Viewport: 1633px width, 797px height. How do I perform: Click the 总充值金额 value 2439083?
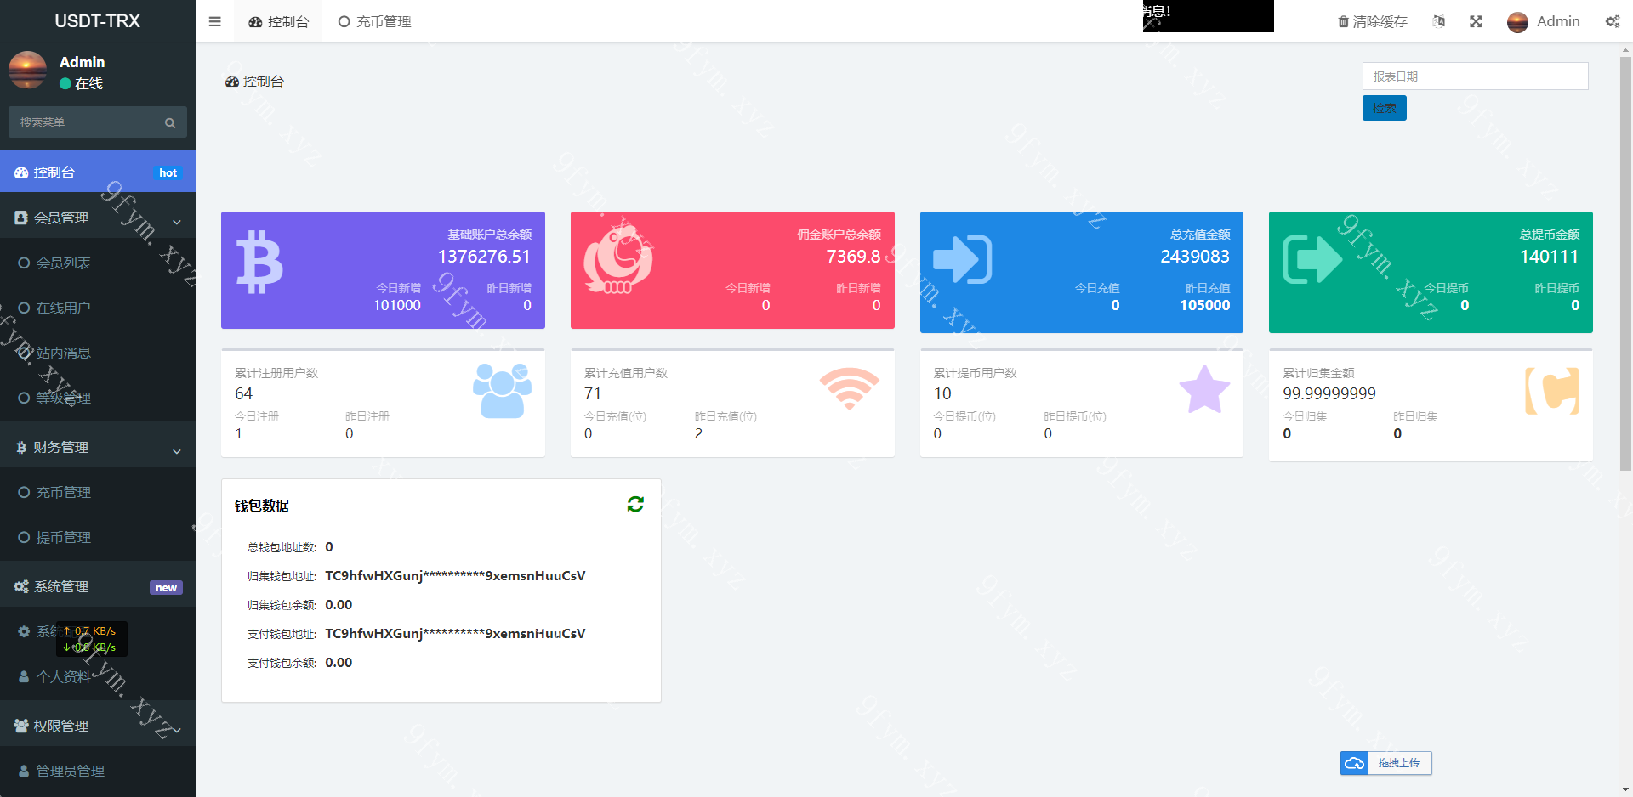(x=1195, y=257)
